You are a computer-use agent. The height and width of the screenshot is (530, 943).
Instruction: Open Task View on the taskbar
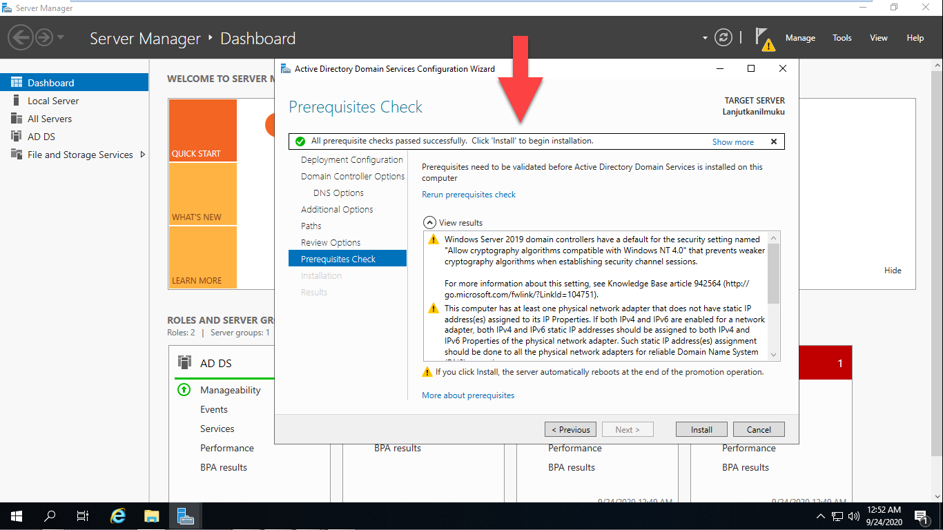click(83, 516)
